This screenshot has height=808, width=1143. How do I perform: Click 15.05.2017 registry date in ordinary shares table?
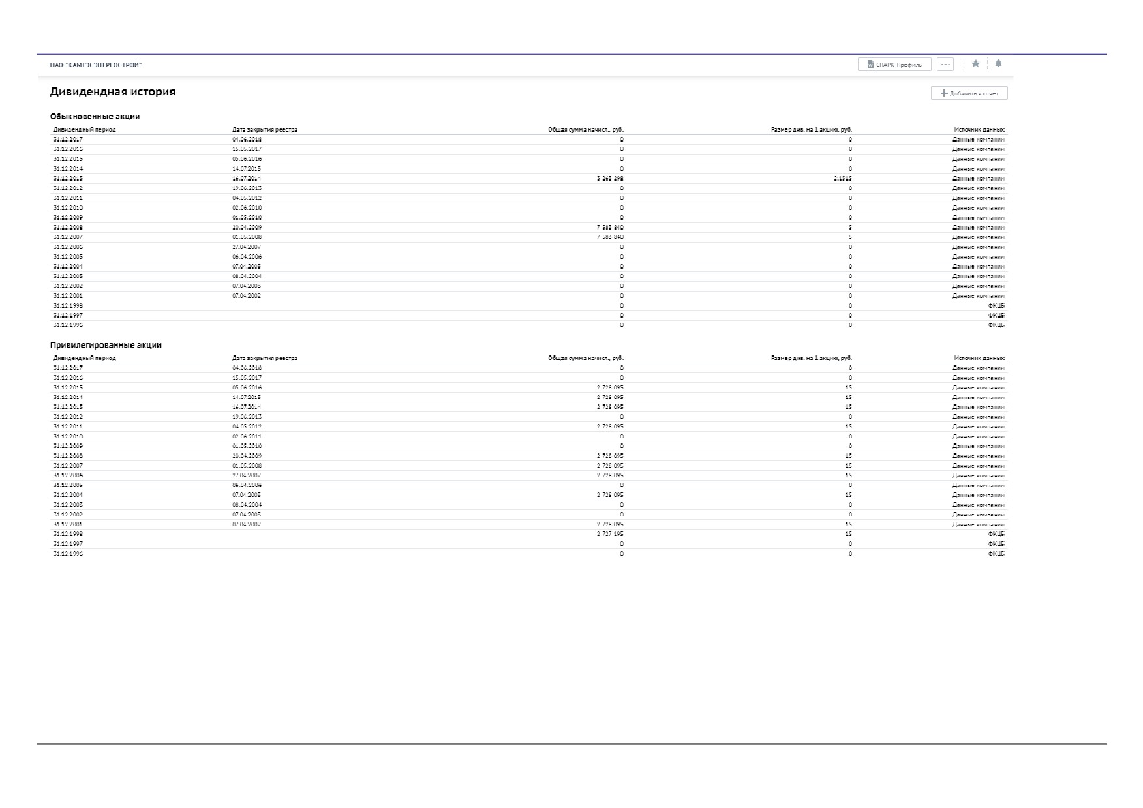[x=247, y=149]
